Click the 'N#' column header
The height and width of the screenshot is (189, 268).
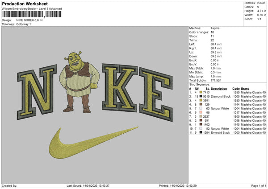pos(197,89)
